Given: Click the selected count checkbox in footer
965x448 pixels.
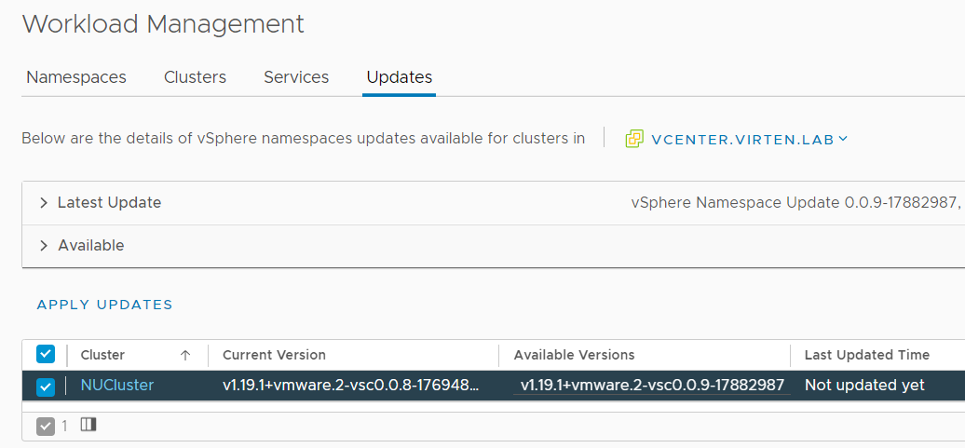Looking at the screenshot, I should pyautogui.click(x=46, y=426).
